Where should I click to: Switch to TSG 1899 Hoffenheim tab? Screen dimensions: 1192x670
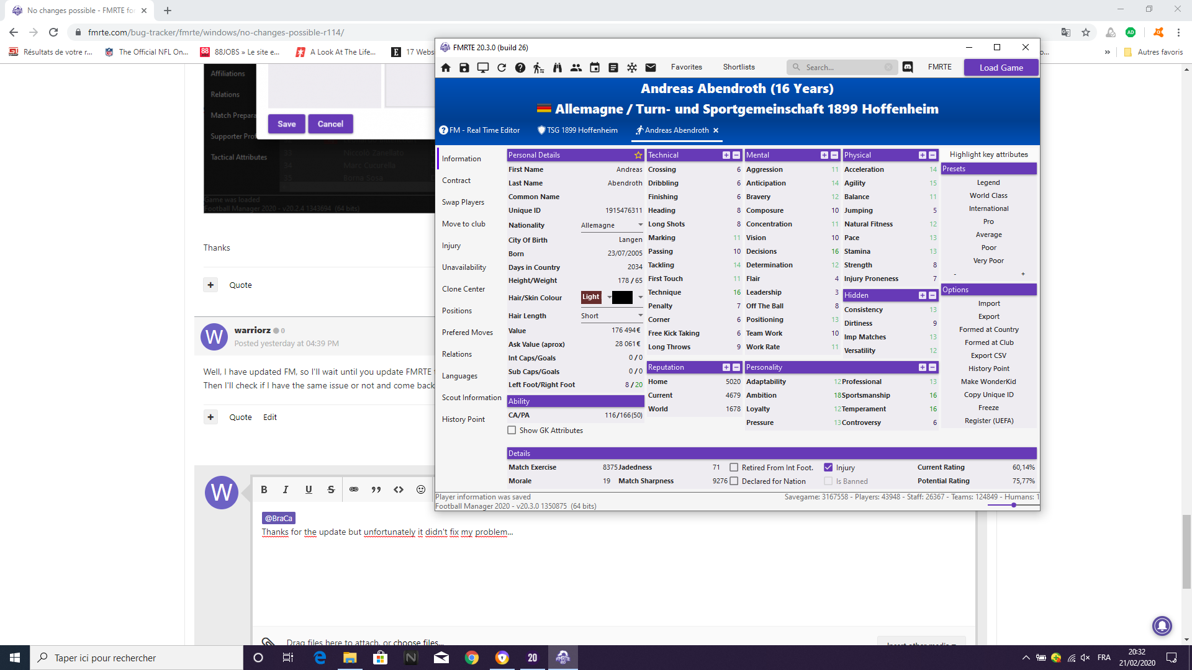(578, 130)
